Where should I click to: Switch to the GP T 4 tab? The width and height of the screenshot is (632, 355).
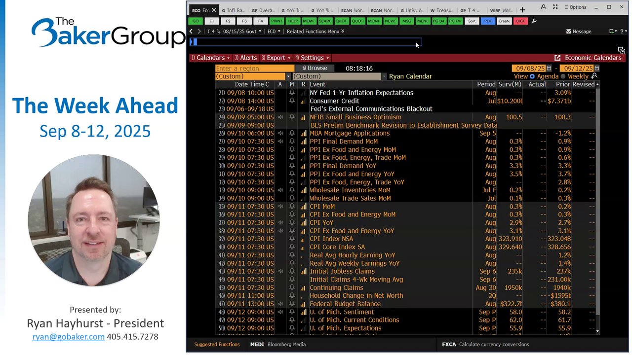[472, 10]
